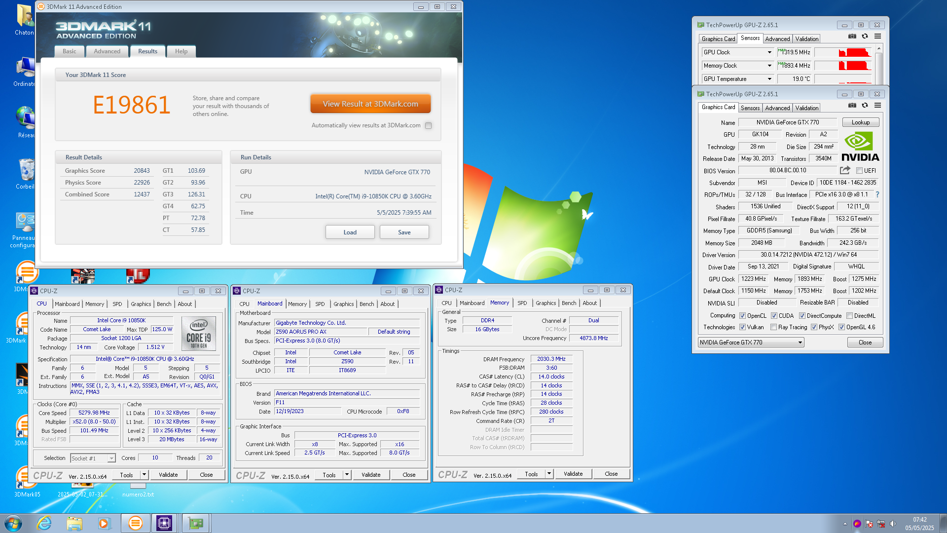Open Tools dropdown arrow in CPU-Z Memory window
The image size is (947, 533).
coord(549,474)
